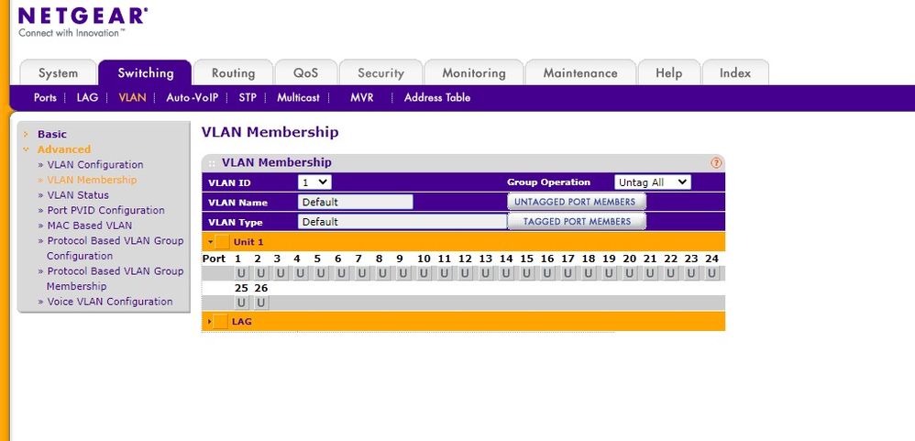The height and width of the screenshot is (441, 915).
Task: Click the Tagged Port Members button
Action: tap(576, 221)
